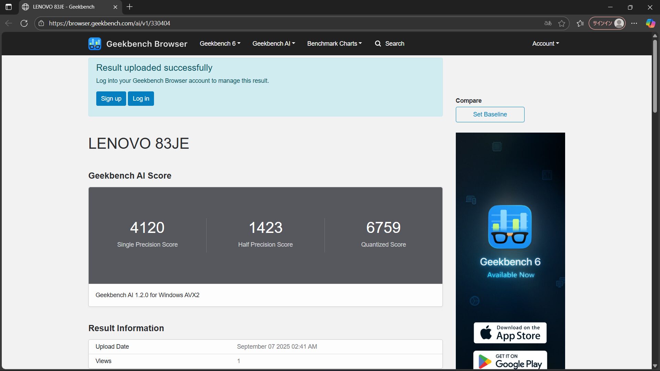Click the Views row label
Image resolution: width=660 pixels, height=371 pixels.
(x=103, y=361)
